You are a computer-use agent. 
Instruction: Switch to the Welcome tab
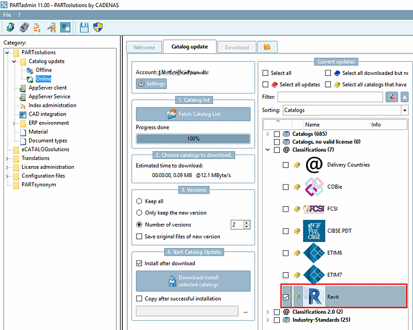pyautogui.click(x=144, y=48)
